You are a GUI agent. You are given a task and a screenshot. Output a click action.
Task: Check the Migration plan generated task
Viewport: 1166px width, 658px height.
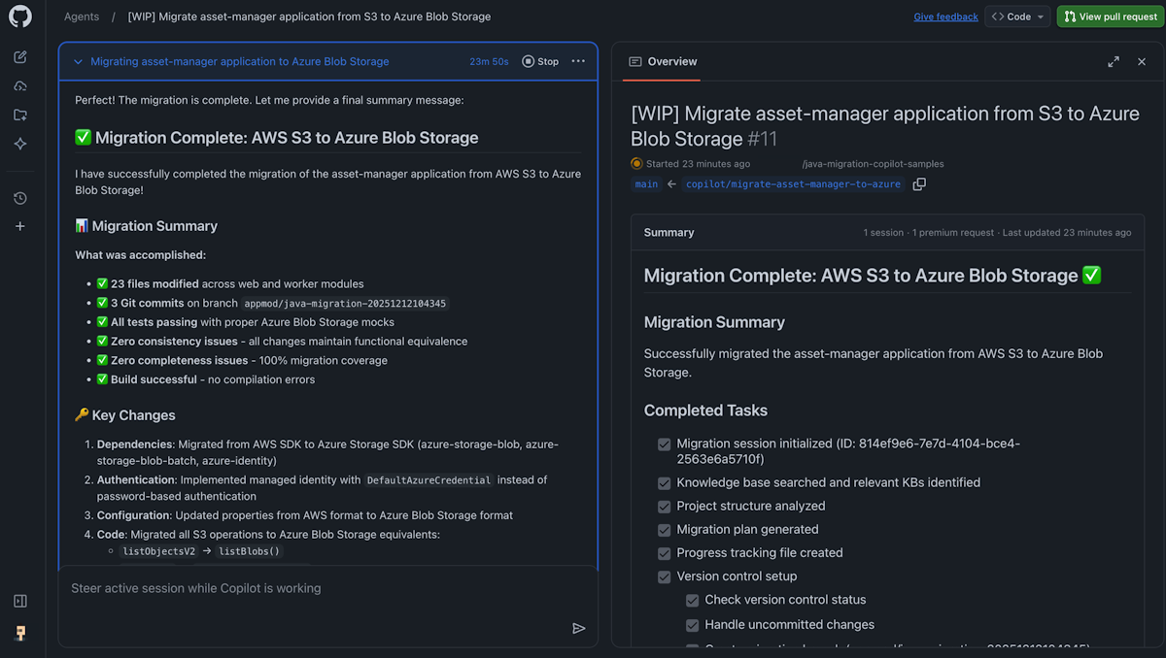[x=664, y=530]
